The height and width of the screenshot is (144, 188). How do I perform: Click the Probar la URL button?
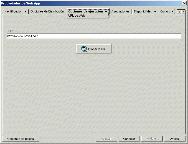pyautogui.click(x=94, y=49)
